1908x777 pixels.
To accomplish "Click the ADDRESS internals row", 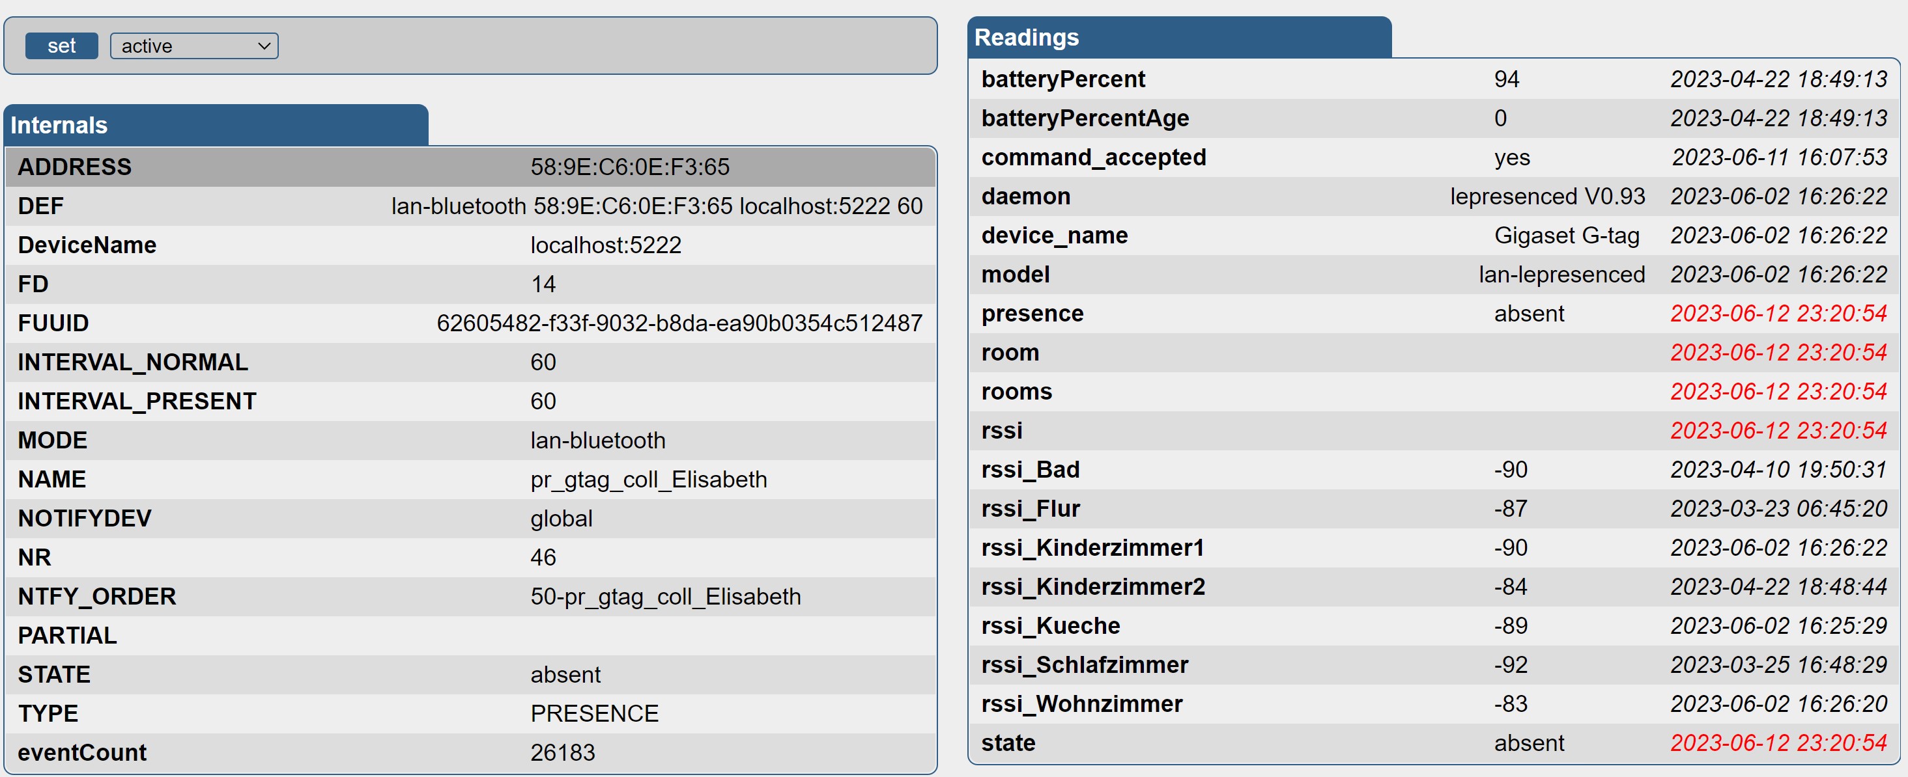I will (74, 166).
